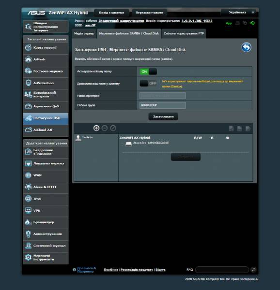Click the Apply button
Screen dimensions: 280x290
pyautogui.click(x=163, y=116)
